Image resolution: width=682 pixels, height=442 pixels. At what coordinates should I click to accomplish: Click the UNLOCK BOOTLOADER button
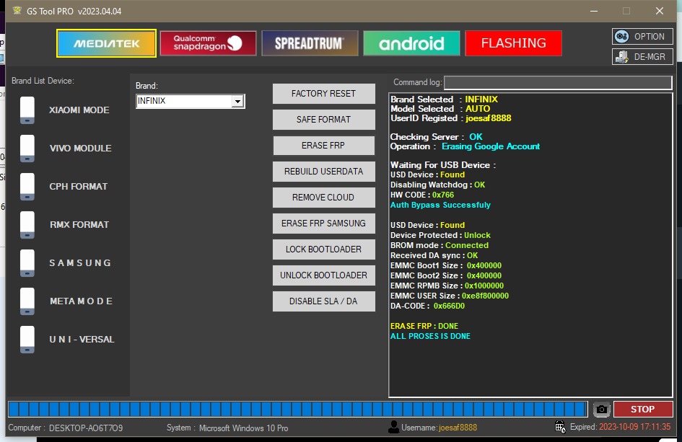pos(323,275)
